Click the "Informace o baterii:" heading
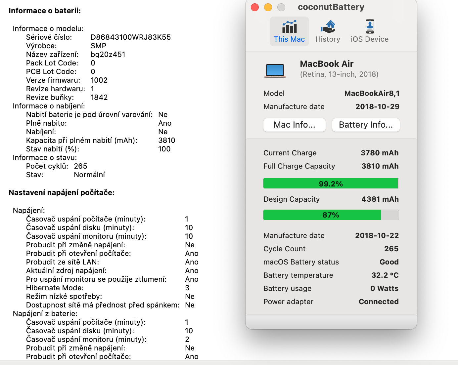This screenshot has height=365, width=458. point(45,11)
